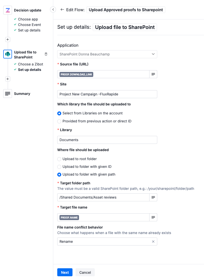The height and width of the screenshot is (280, 204).
Task: Open the Application dropdown
Action: (x=107, y=54)
